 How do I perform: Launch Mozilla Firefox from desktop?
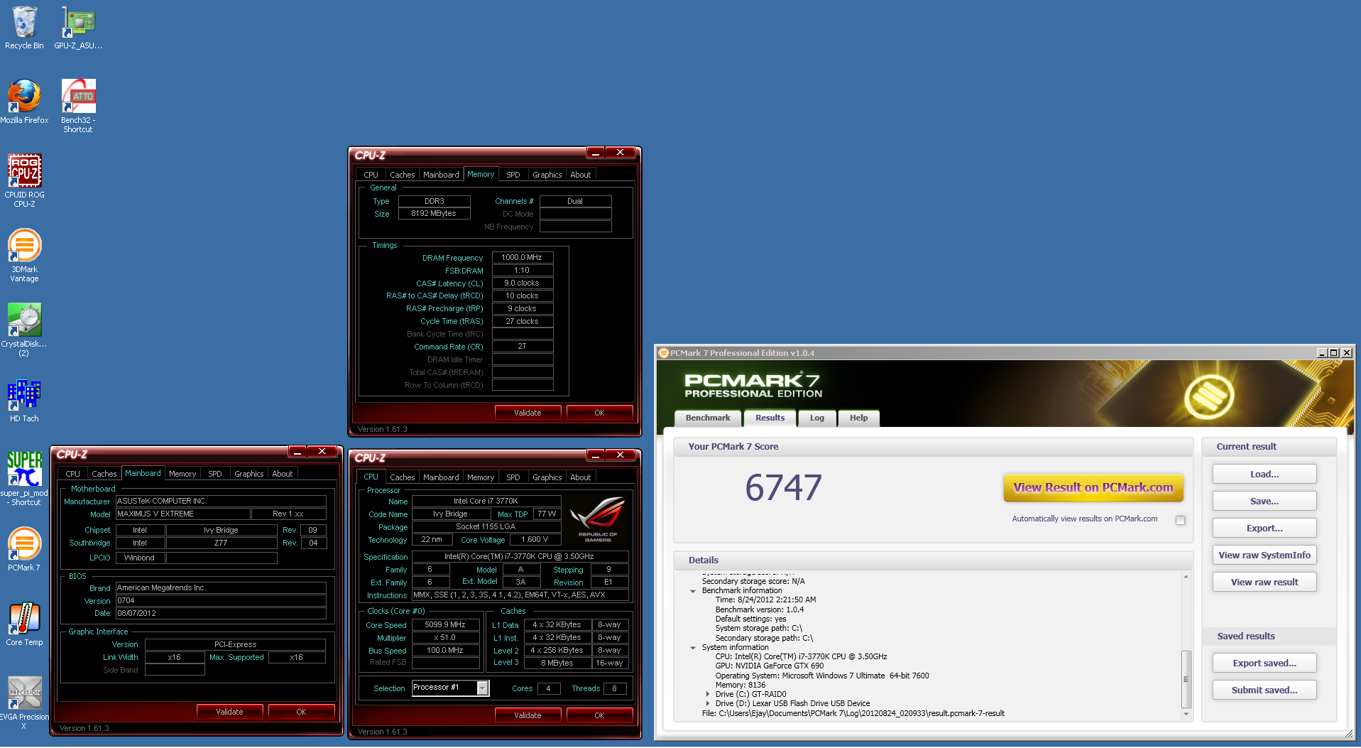pyautogui.click(x=24, y=102)
